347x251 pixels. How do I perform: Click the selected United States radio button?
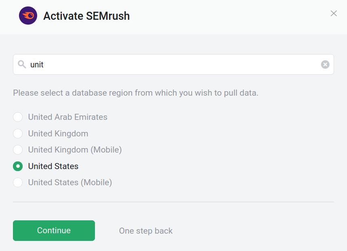18,166
